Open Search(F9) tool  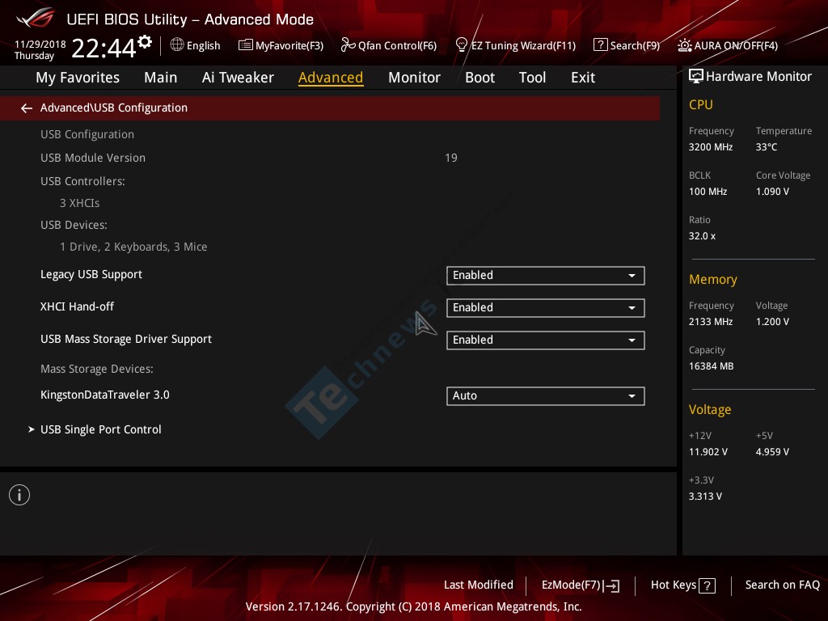click(x=627, y=45)
